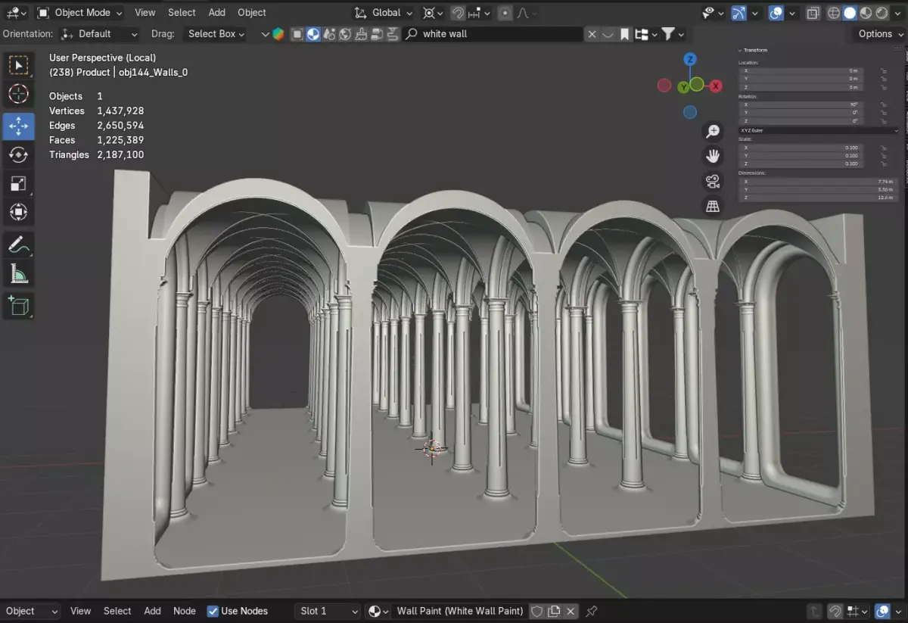Viewport: 908px width, 623px height.
Task: Open the Object menu in viewport header
Action: (x=252, y=13)
